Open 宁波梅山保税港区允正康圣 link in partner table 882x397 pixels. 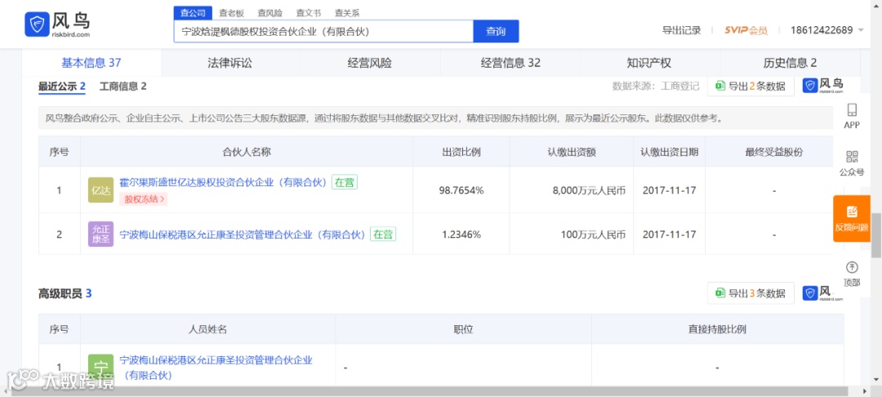[243, 234]
